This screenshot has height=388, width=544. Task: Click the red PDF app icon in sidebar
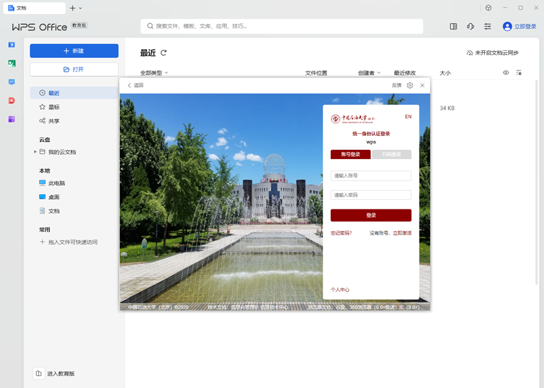tap(11, 101)
